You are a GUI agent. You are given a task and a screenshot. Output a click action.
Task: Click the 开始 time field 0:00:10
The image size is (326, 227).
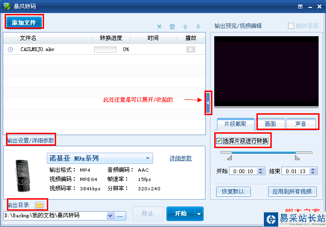[243, 171]
